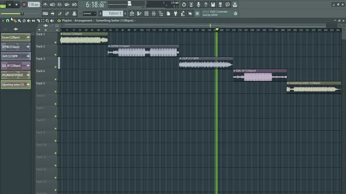The image size is (346, 194).
Task: Open the Encore (120bpm) clip menu arrow
Action: pos(62,34)
